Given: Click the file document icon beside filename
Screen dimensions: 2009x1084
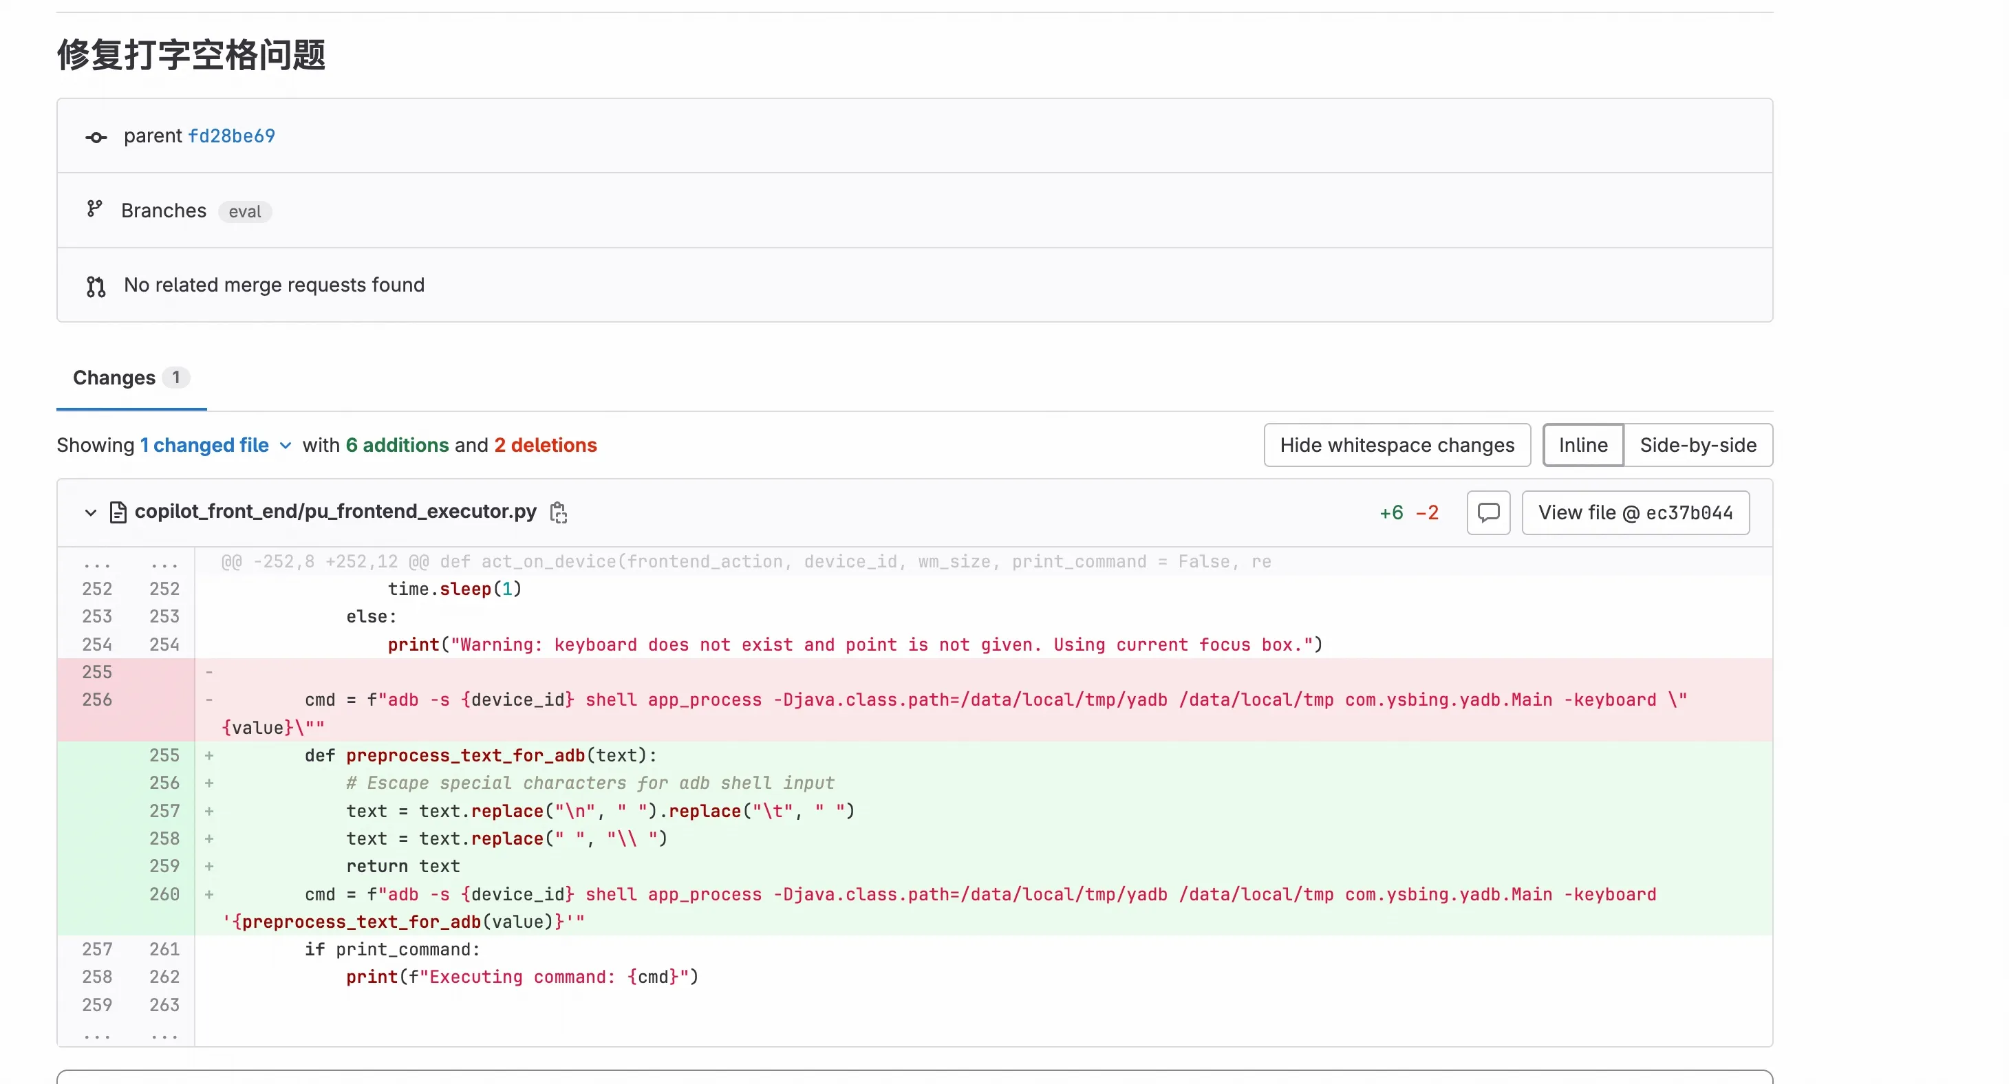Looking at the screenshot, I should click(118, 512).
